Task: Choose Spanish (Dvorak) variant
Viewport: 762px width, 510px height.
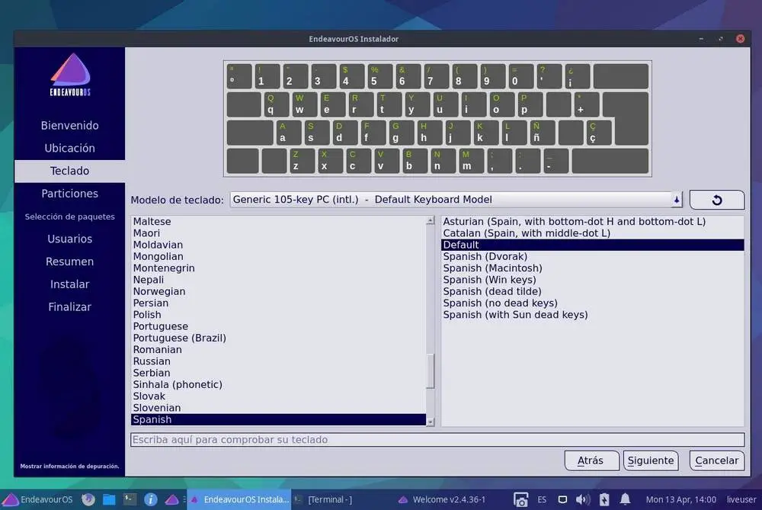Action: pos(592,256)
